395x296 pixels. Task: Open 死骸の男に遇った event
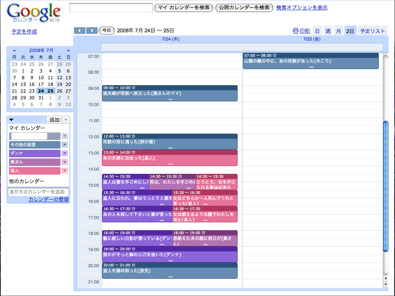(x=170, y=141)
